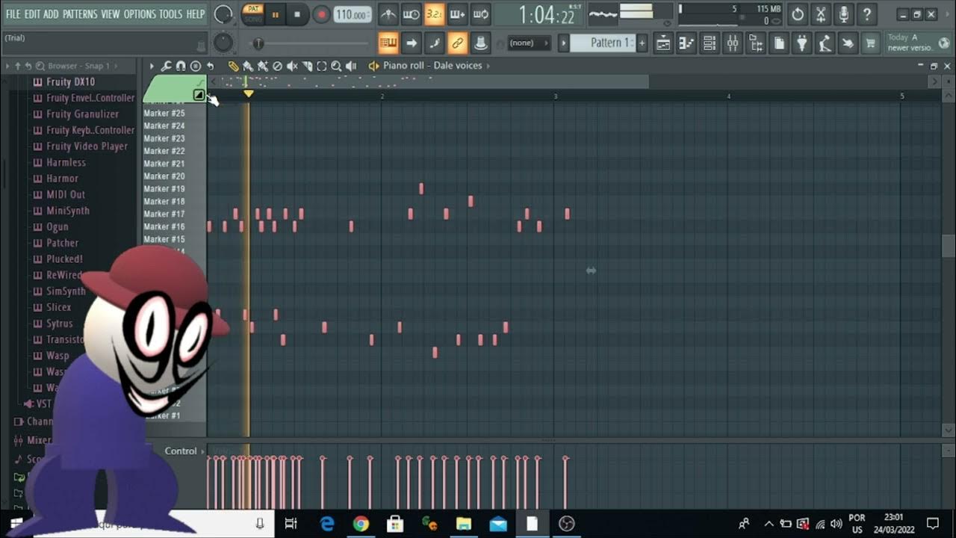Toggle the multilink to controllers link button
This screenshot has width=956, height=538.
458,43
